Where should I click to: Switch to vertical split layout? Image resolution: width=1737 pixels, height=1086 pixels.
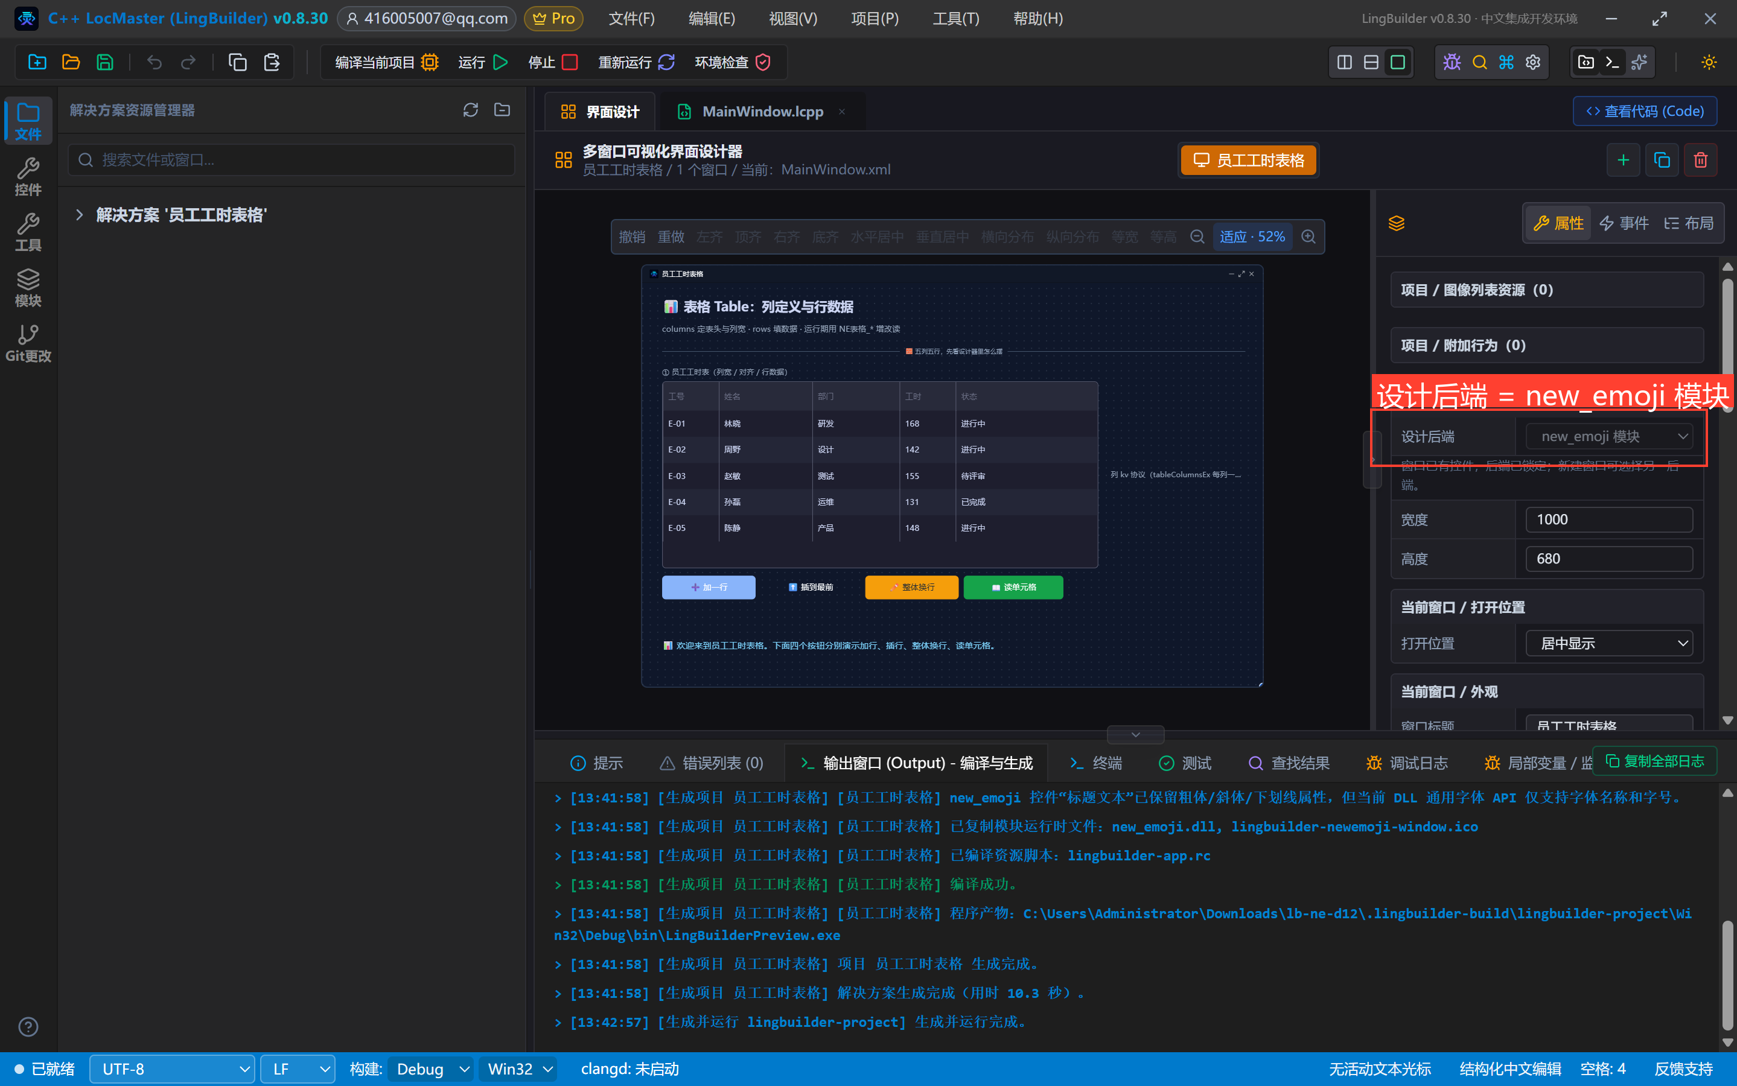pos(1345,63)
